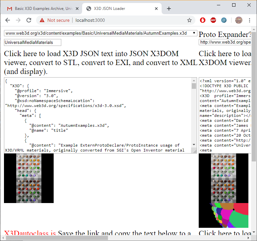
Task: Open the red stop-hand extension icon
Action: point(203,20)
